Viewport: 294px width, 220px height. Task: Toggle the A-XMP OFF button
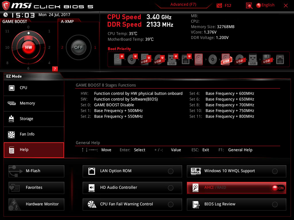click(x=78, y=48)
